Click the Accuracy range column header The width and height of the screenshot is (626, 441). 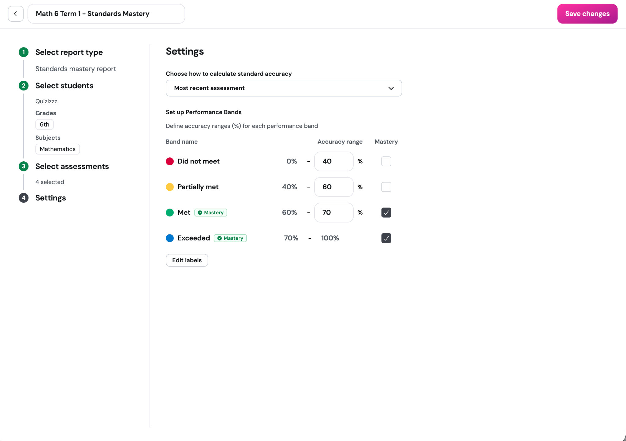point(340,142)
